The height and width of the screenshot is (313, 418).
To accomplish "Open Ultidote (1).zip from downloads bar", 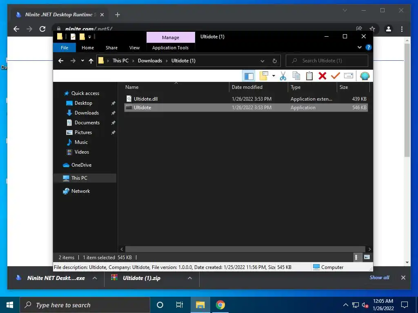I will point(141,278).
